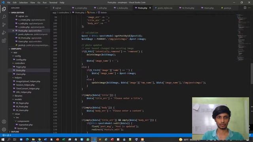This screenshot has width=253, height=142.
Task: Open M_Users.php in the models folder
Action: [22, 110]
